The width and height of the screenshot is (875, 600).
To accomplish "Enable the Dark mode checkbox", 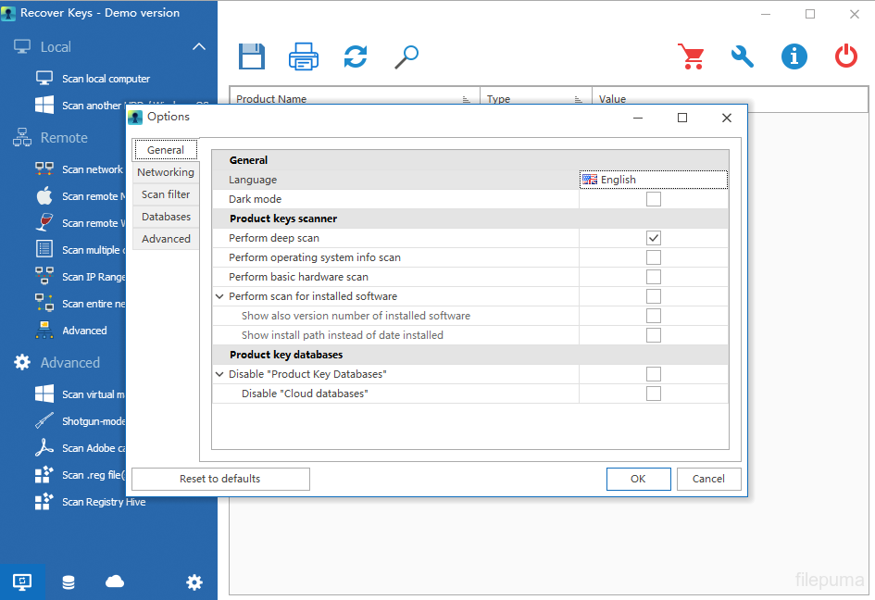I will coord(654,199).
